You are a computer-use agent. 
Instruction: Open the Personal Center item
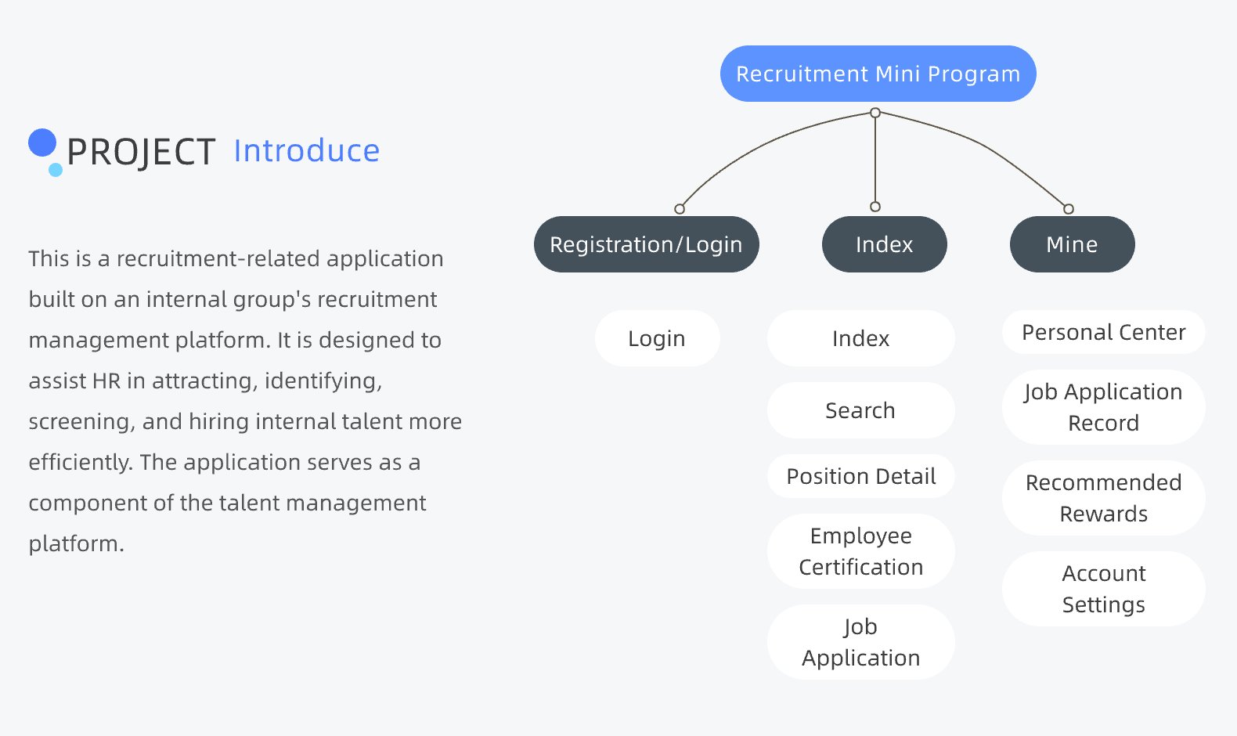pyautogui.click(x=1103, y=332)
